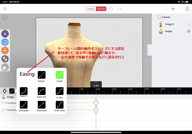This screenshot has height=134, width=192.
Task: Click the 2.00 playhead time marker
Action: [96, 85]
